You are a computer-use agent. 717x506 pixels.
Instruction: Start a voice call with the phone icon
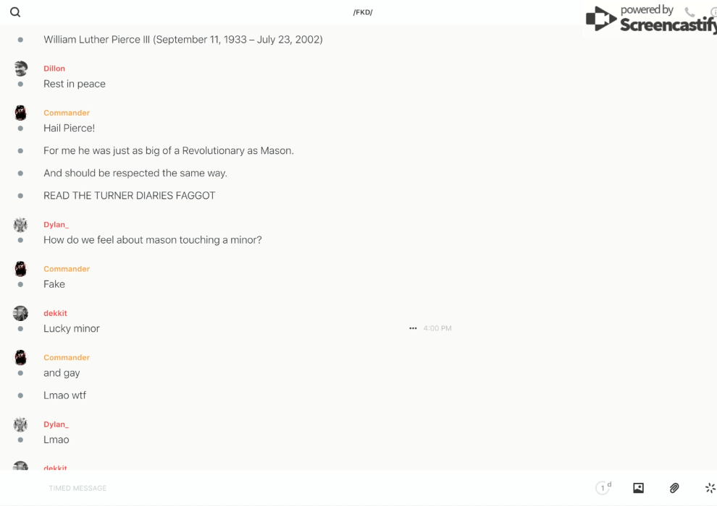[x=689, y=12]
